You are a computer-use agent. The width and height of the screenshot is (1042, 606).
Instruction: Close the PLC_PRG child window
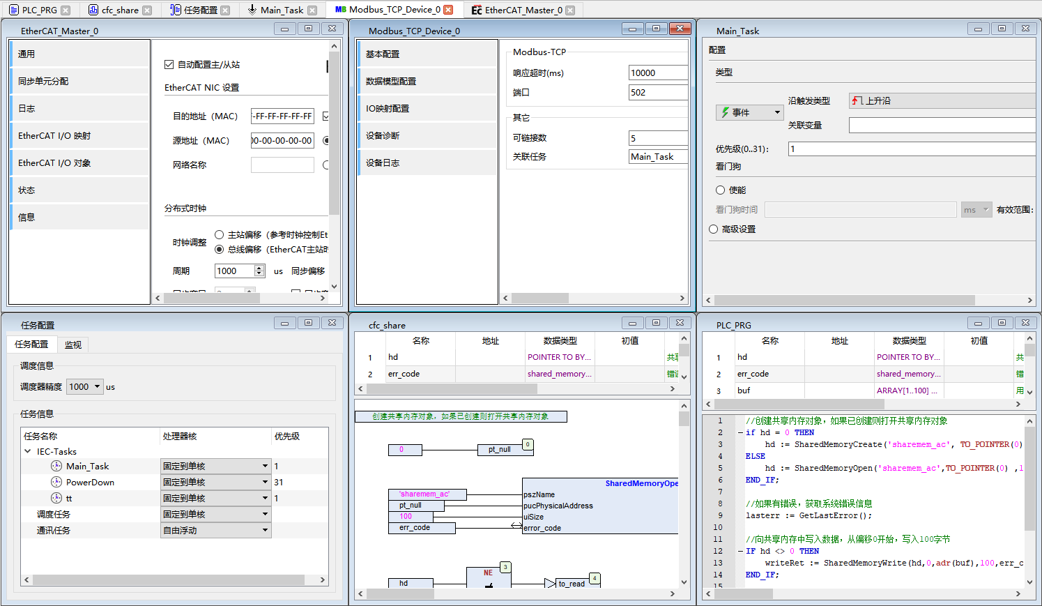tap(1025, 323)
